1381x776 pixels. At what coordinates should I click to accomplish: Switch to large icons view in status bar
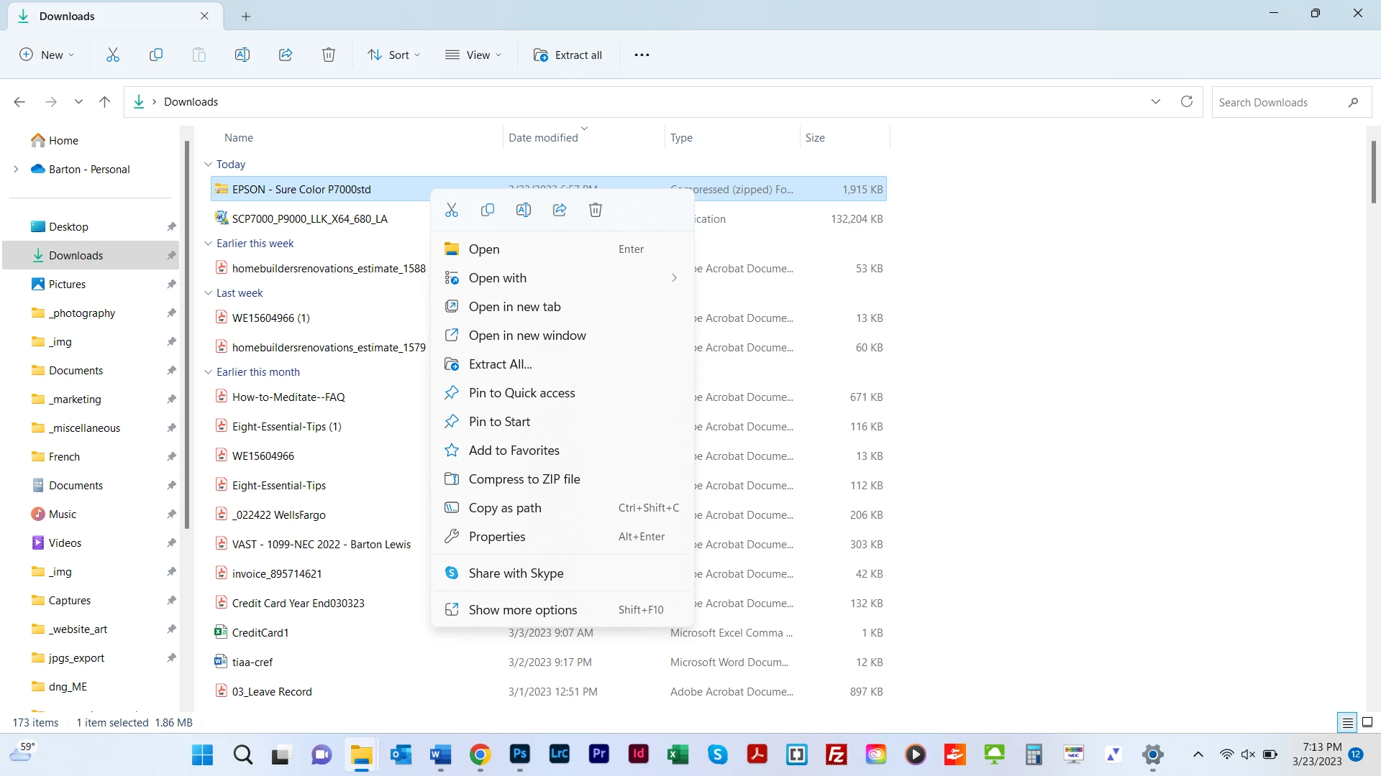click(x=1367, y=723)
